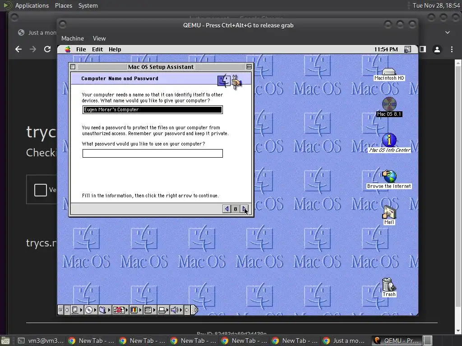Click the red arrows switch module in Control Strip
Image resolution: width=462 pixels, height=346 pixels.
click(x=120, y=310)
